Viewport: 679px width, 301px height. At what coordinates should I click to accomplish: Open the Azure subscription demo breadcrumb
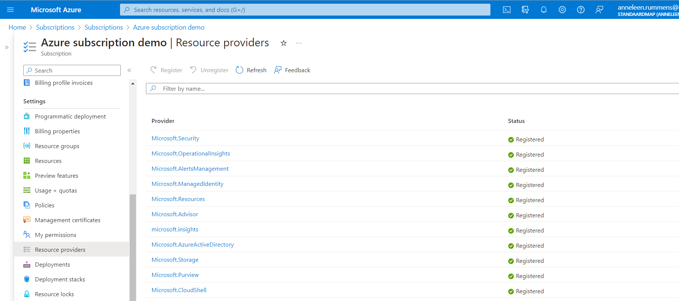click(x=169, y=27)
